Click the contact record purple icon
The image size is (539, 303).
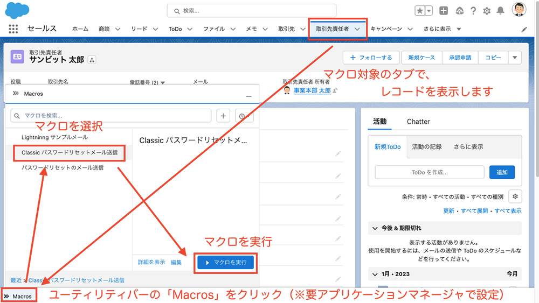tap(17, 57)
